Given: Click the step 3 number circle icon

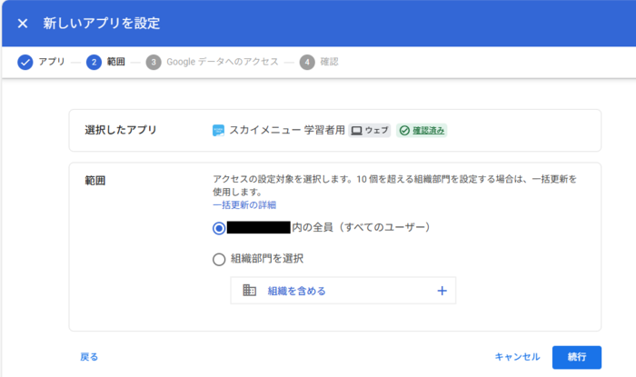Looking at the screenshot, I should coord(154,62).
